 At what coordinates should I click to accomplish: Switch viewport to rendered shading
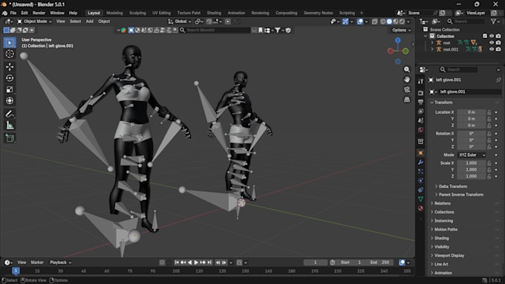402,22
